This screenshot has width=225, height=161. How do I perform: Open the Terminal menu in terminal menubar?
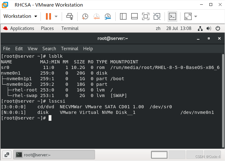(x=69, y=49)
